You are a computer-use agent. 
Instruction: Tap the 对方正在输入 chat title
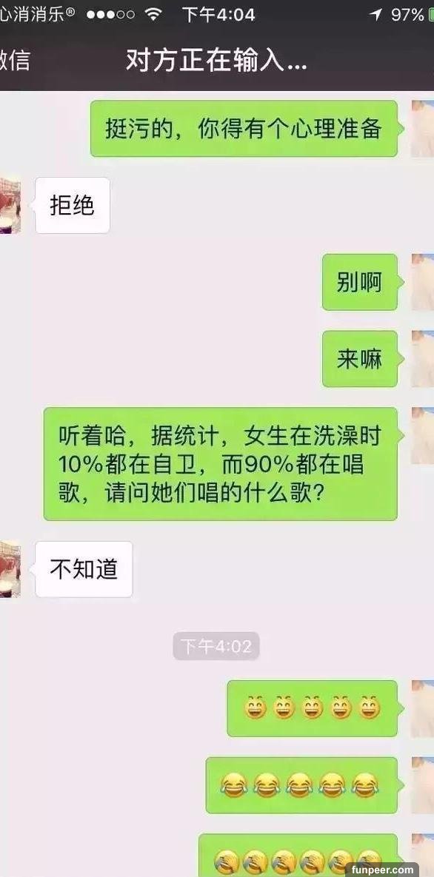pyautogui.click(x=216, y=60)
